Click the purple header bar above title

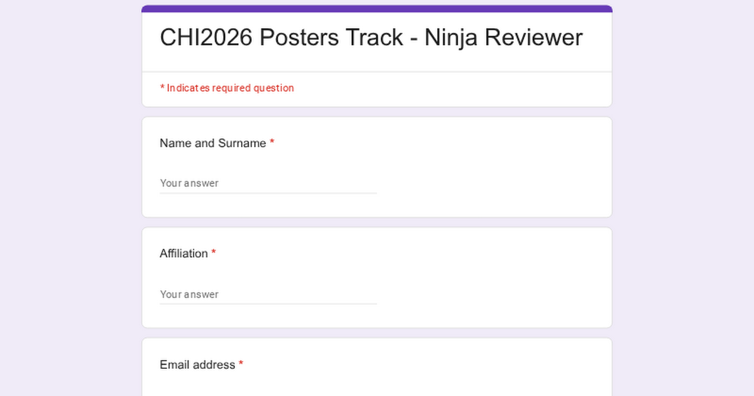(377, 9)
